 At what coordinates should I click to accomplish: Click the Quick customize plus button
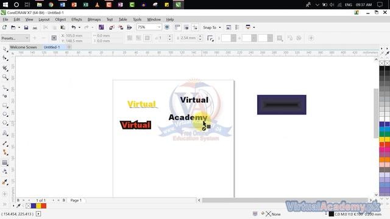311,38
